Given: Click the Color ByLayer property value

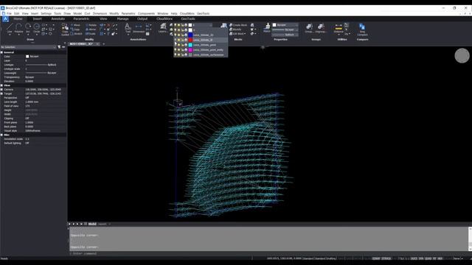Looking at the screenshot, I should pyautogui.click(x=32, y=57).
